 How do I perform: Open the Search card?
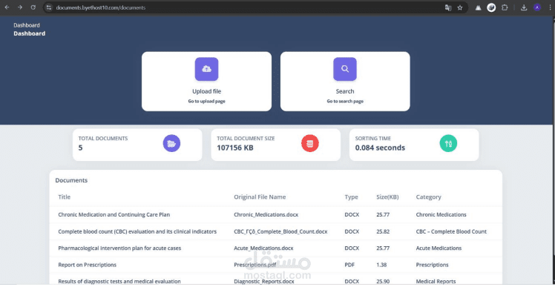345,82
